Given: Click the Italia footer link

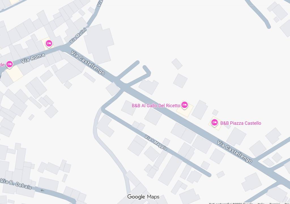Looking at the screenshot, I should (x=261, y=203).
